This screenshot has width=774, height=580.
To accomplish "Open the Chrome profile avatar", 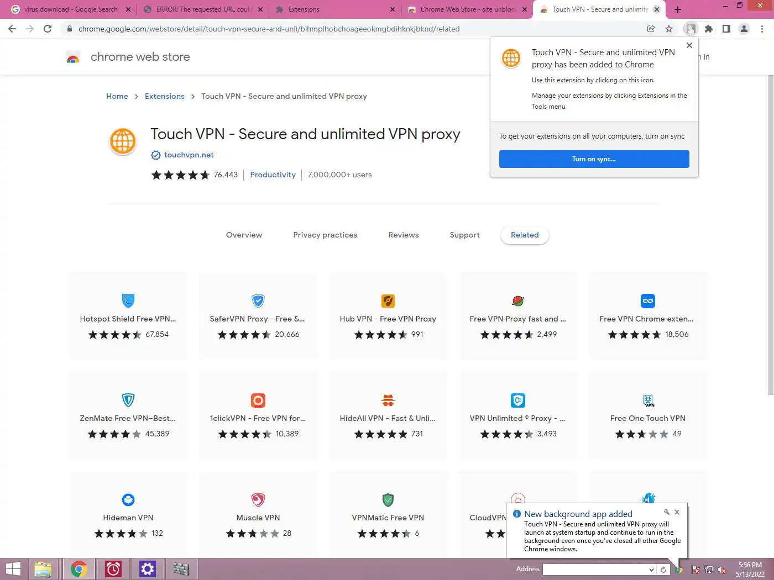I will click(744, 29).
